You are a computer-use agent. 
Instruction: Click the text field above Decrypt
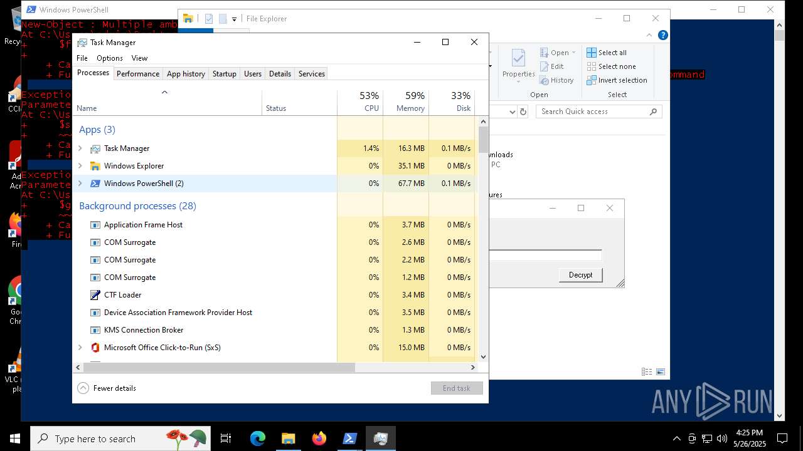click(546, 255)
